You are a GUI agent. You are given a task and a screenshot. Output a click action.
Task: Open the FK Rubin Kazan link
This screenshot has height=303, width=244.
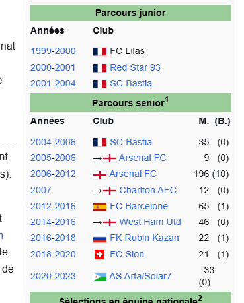pyautogui.click(x=144, y=238)
